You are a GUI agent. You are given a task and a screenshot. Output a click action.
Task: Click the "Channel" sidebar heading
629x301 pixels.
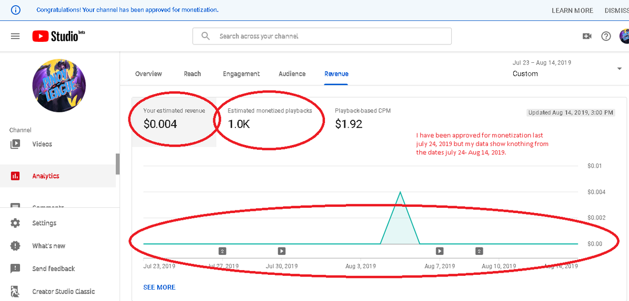pos(20,130)
